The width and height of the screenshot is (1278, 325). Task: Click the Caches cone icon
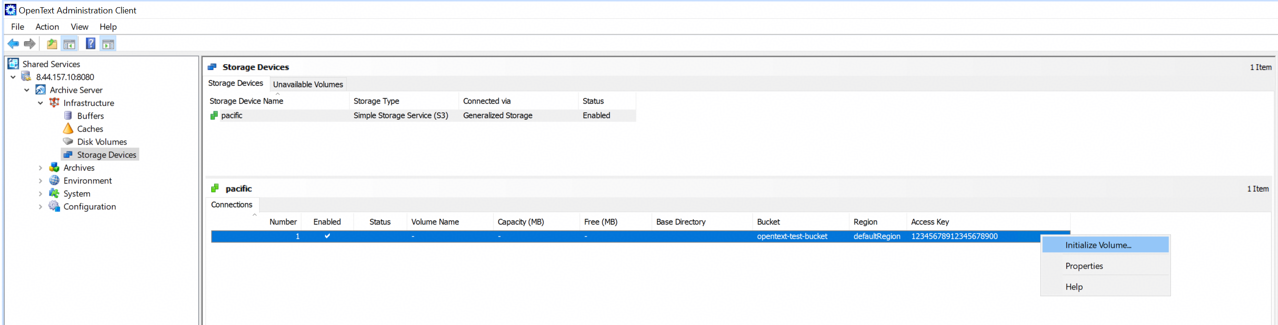point(68,128)
